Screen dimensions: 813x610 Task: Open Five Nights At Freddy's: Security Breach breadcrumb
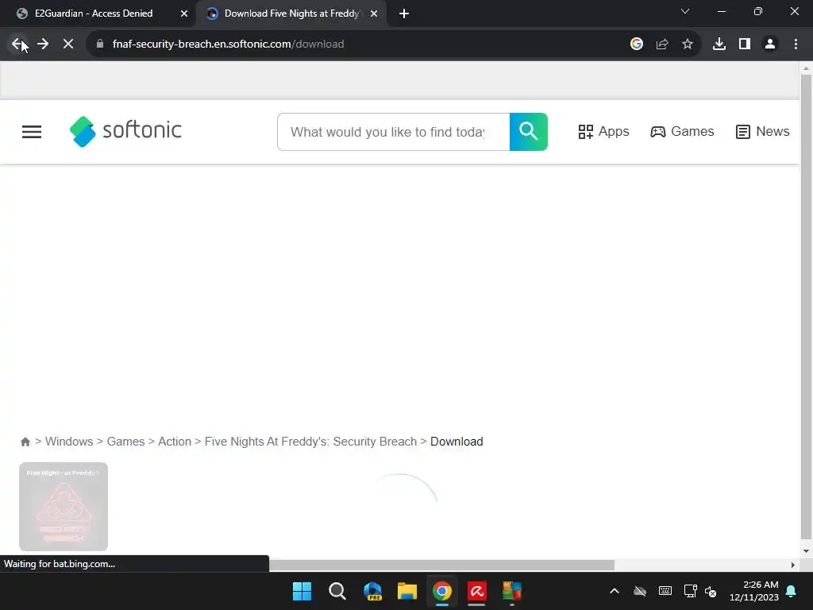point(310,442)
